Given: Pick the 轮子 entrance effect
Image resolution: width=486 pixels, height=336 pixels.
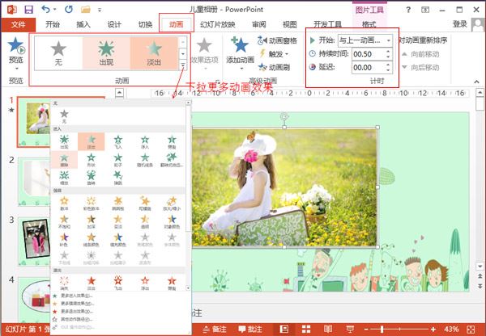Looking at the screenshot, I should [x=118, y=160].
